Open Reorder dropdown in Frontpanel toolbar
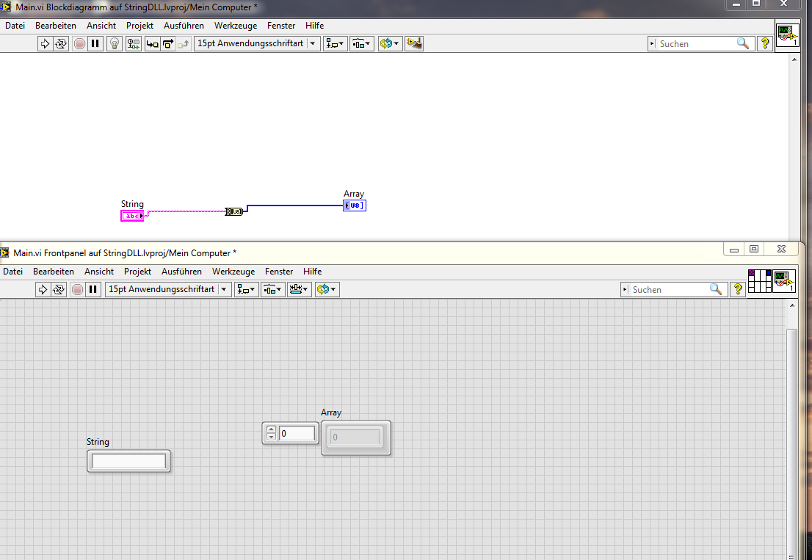The width and height of the screenshot is (812, 560). click(327, 289)
